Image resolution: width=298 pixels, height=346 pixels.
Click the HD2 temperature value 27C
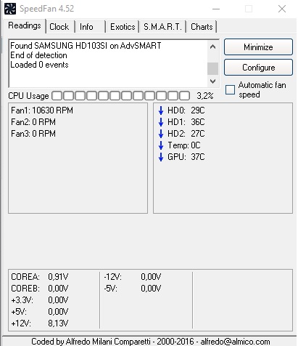[x=198, y=134]
